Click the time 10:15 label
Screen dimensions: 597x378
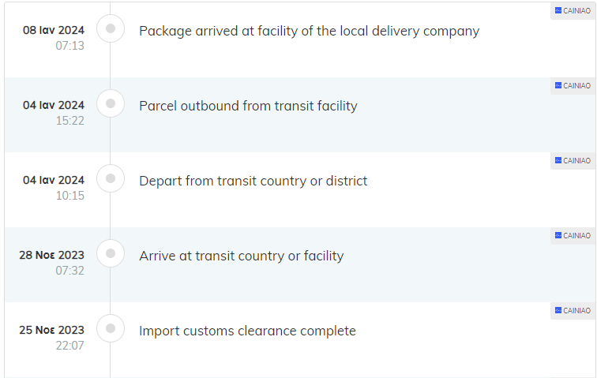70,196
